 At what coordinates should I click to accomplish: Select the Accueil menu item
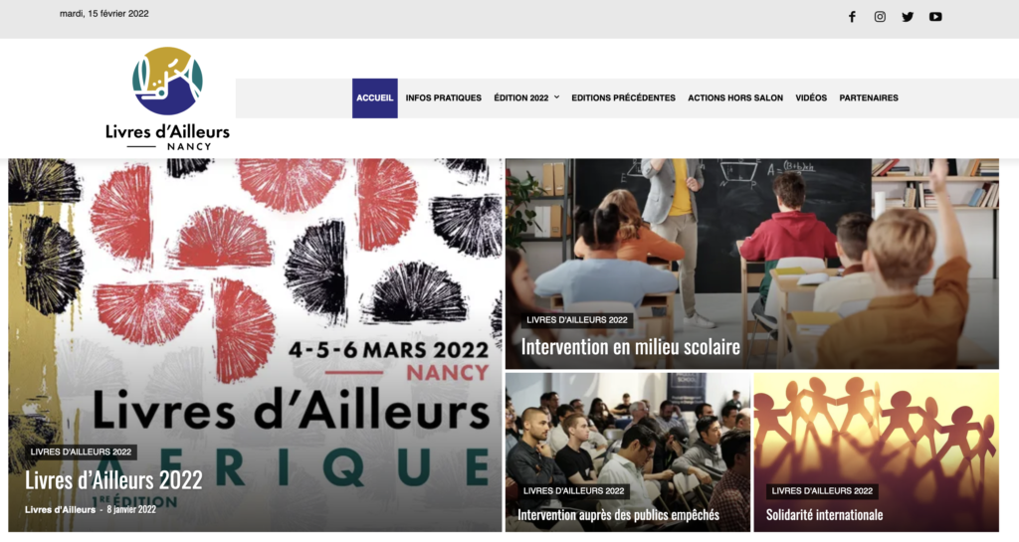pos(375,98)
